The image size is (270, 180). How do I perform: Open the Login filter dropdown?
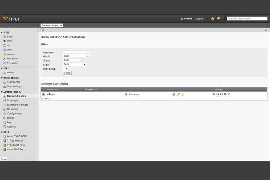(74, 64)
